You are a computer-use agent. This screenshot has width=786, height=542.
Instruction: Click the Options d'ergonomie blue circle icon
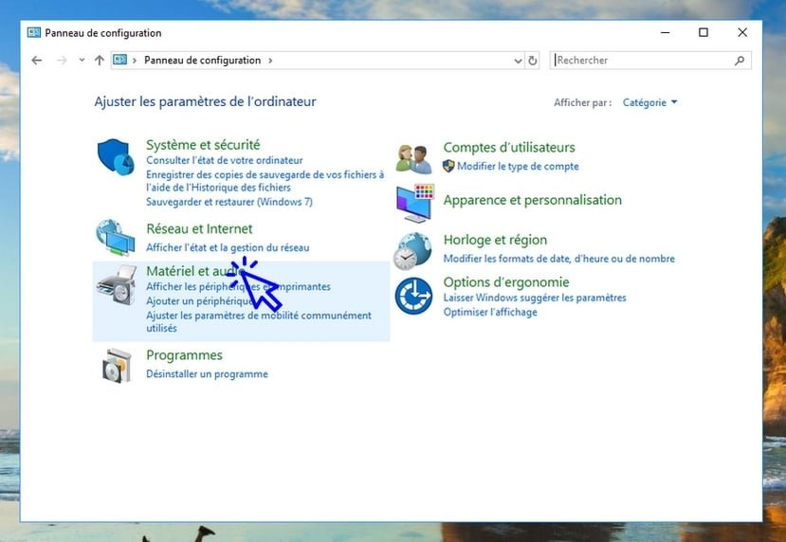coord(413,296)
